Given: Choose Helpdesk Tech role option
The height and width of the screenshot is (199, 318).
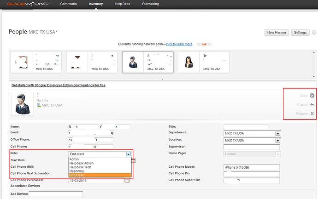Looking at the screenshot, I should click(100, 167).
